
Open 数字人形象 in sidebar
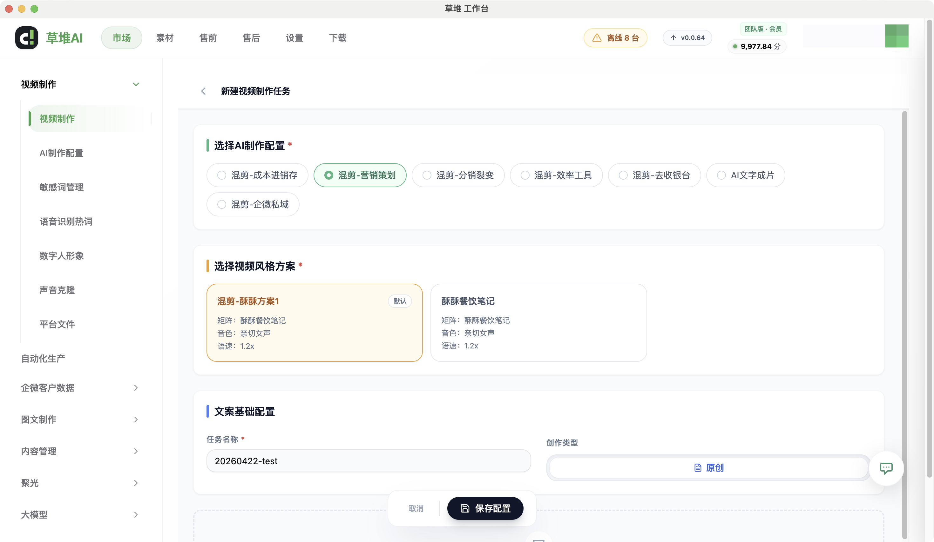62,256
